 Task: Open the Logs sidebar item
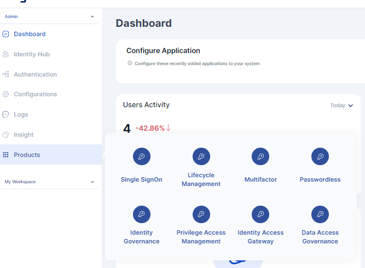pyautogui.click(x=21, y=114)
